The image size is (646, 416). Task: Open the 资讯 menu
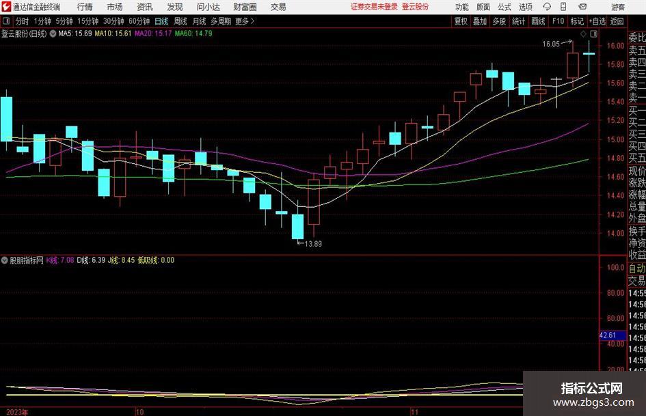click(145, 7)
